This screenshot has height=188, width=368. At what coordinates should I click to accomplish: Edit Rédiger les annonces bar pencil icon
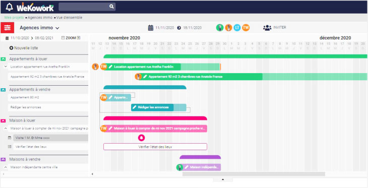pos(135,107)
